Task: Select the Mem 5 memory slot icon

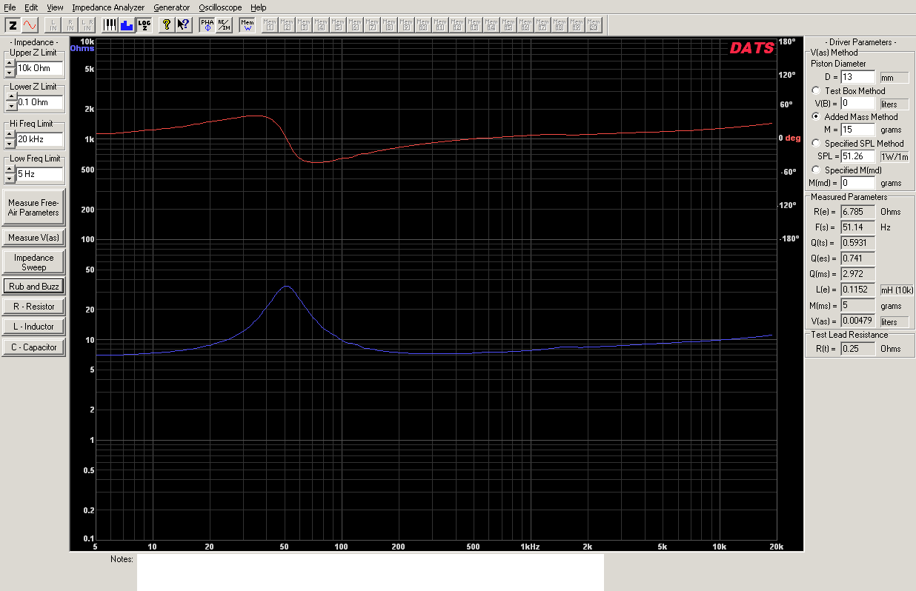Action: [338, 25]
